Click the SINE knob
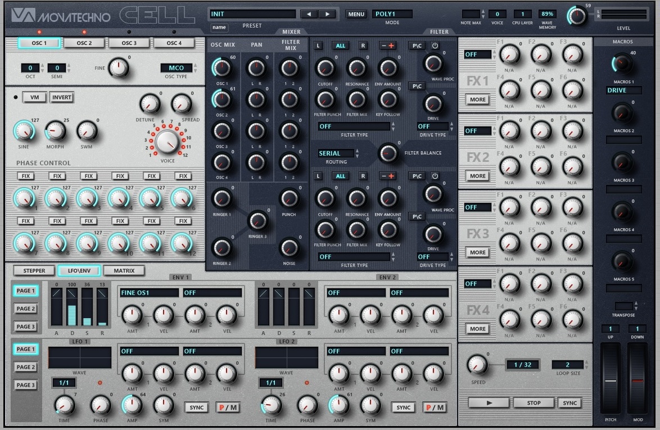This screenshot has height=430, width=660. click(24, 131)
